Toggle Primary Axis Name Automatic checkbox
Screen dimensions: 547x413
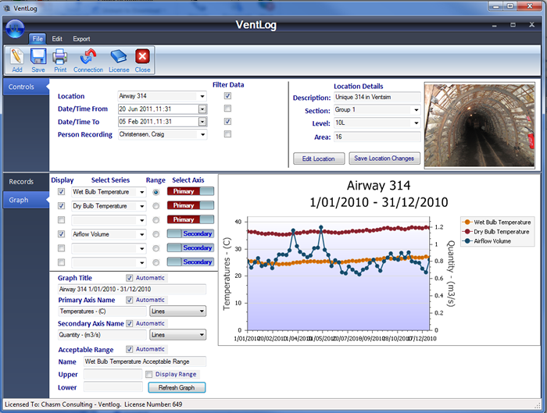(130, 300)
